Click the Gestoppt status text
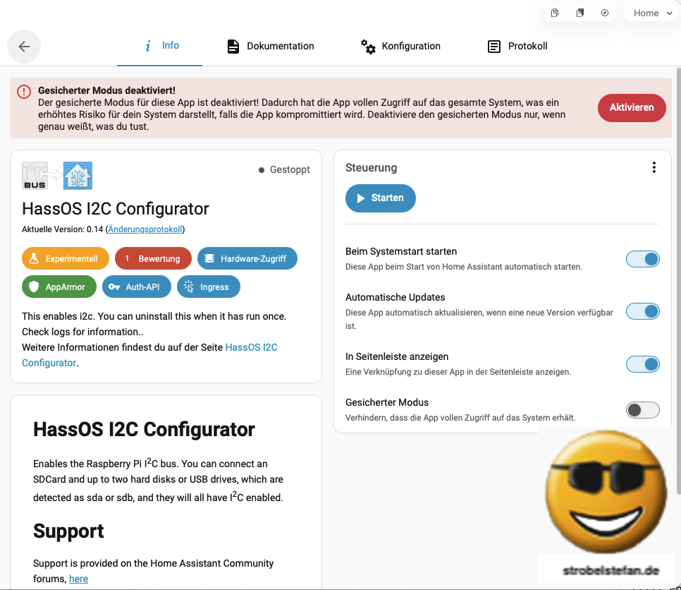The height and width of the screenshot is (590, 681). [x=290, y=169]
